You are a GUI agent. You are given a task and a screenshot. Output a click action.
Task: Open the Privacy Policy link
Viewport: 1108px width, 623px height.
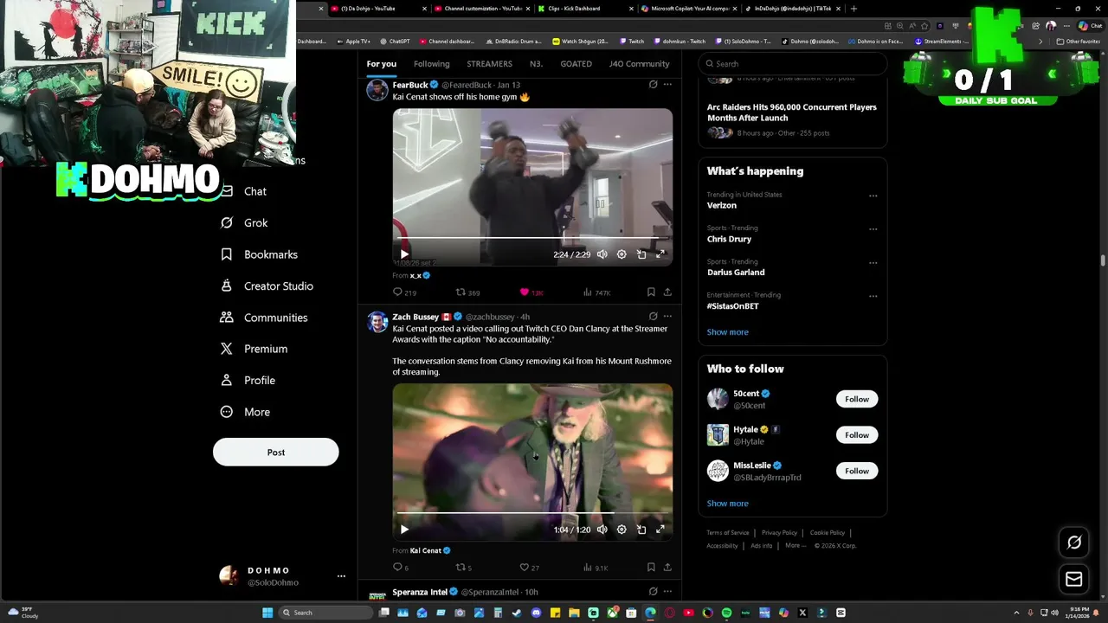779,533
